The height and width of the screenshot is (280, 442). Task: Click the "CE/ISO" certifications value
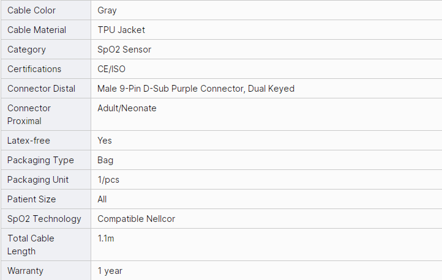111,69
